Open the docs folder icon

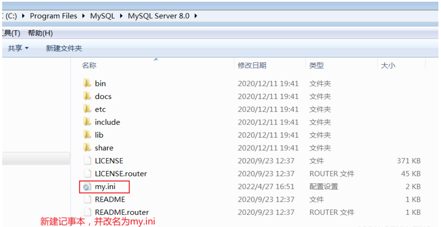87,96
